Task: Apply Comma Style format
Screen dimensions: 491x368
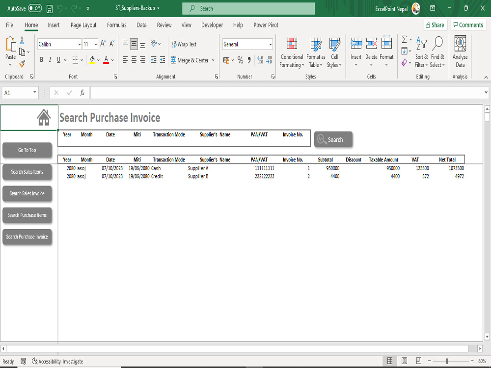Action: click(x=249, y=60)
